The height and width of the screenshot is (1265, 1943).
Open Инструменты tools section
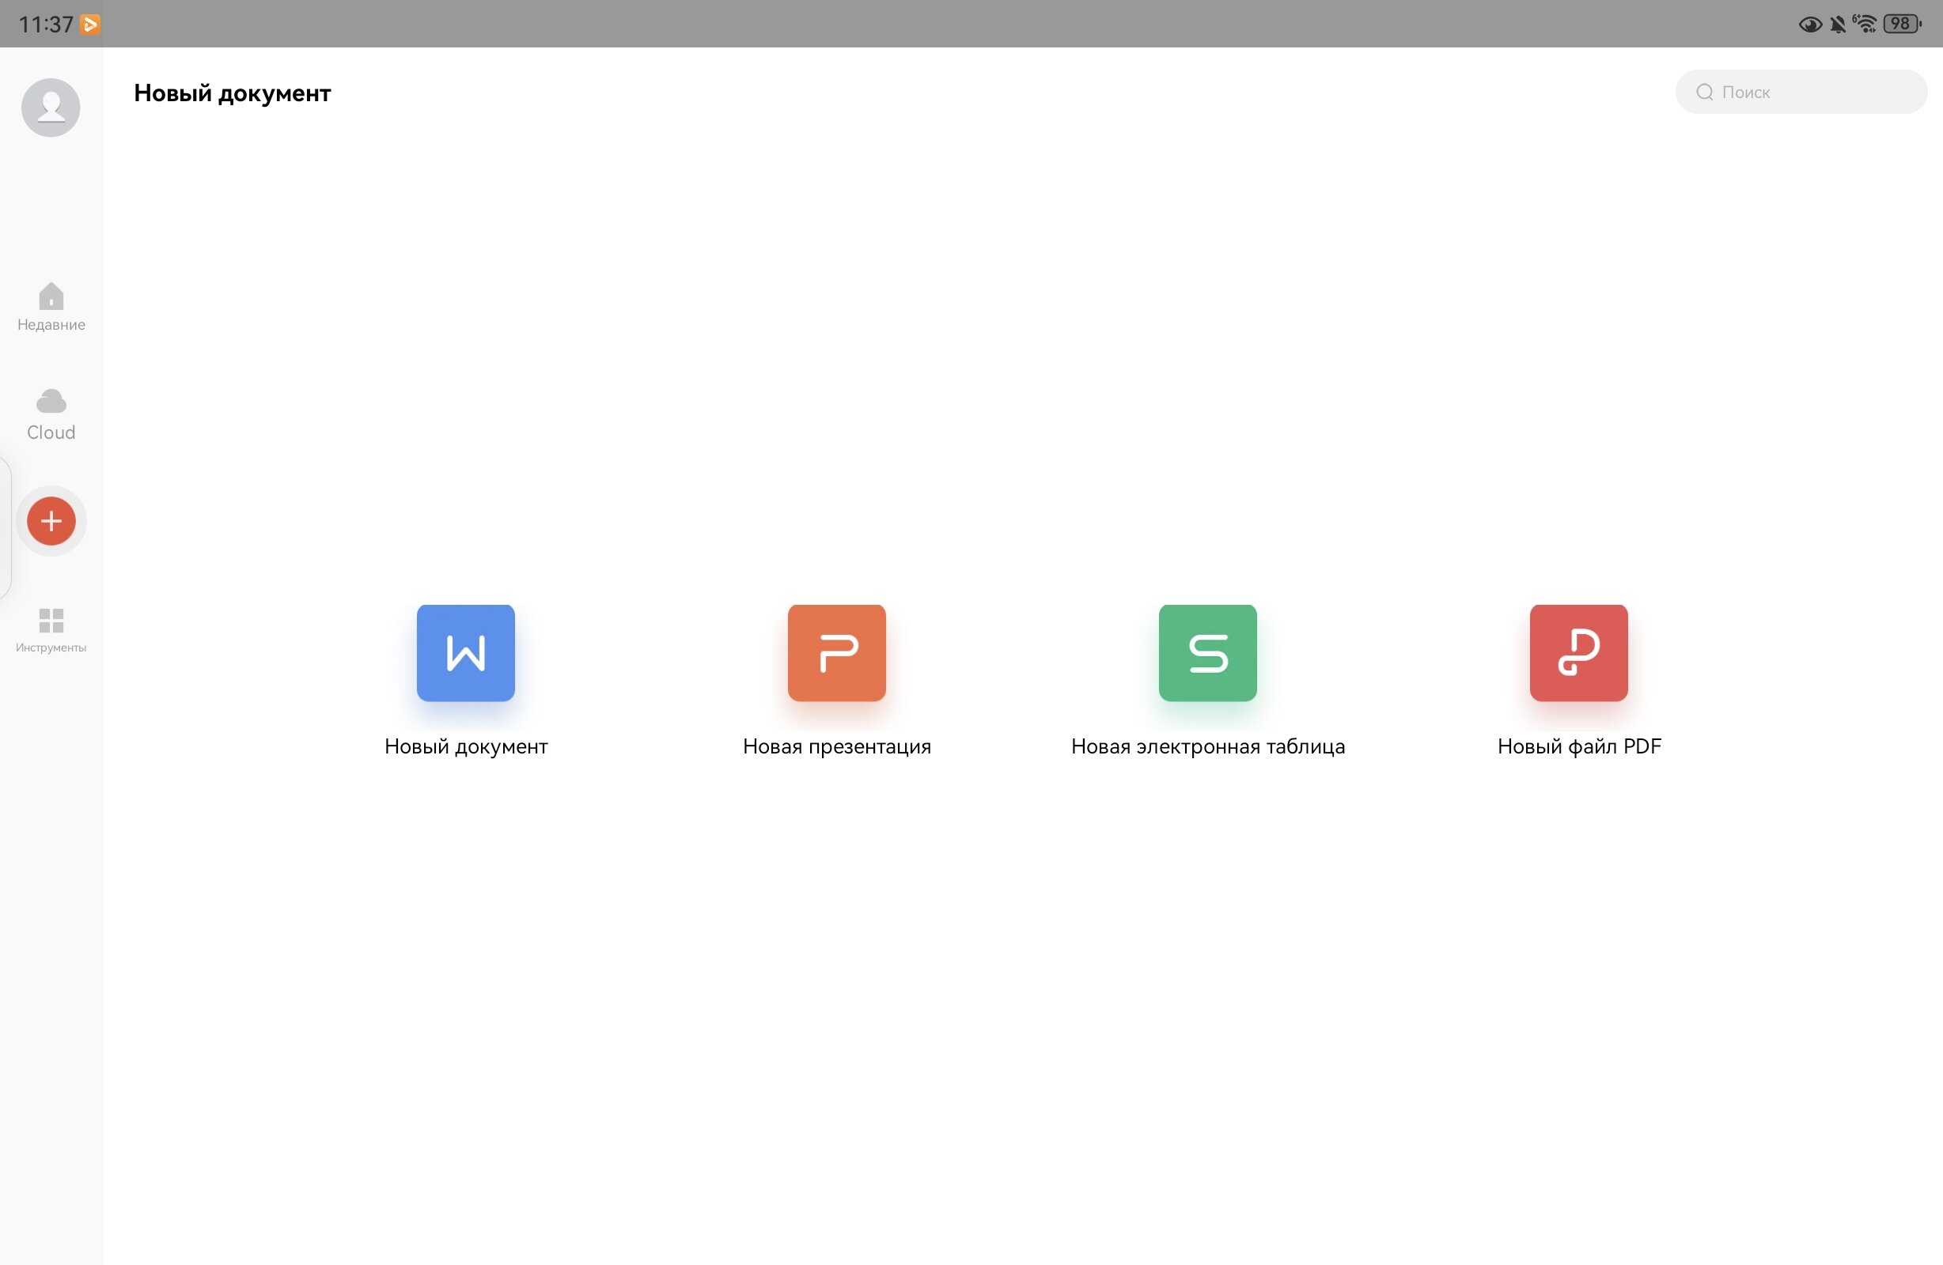(x=51, y=630)
